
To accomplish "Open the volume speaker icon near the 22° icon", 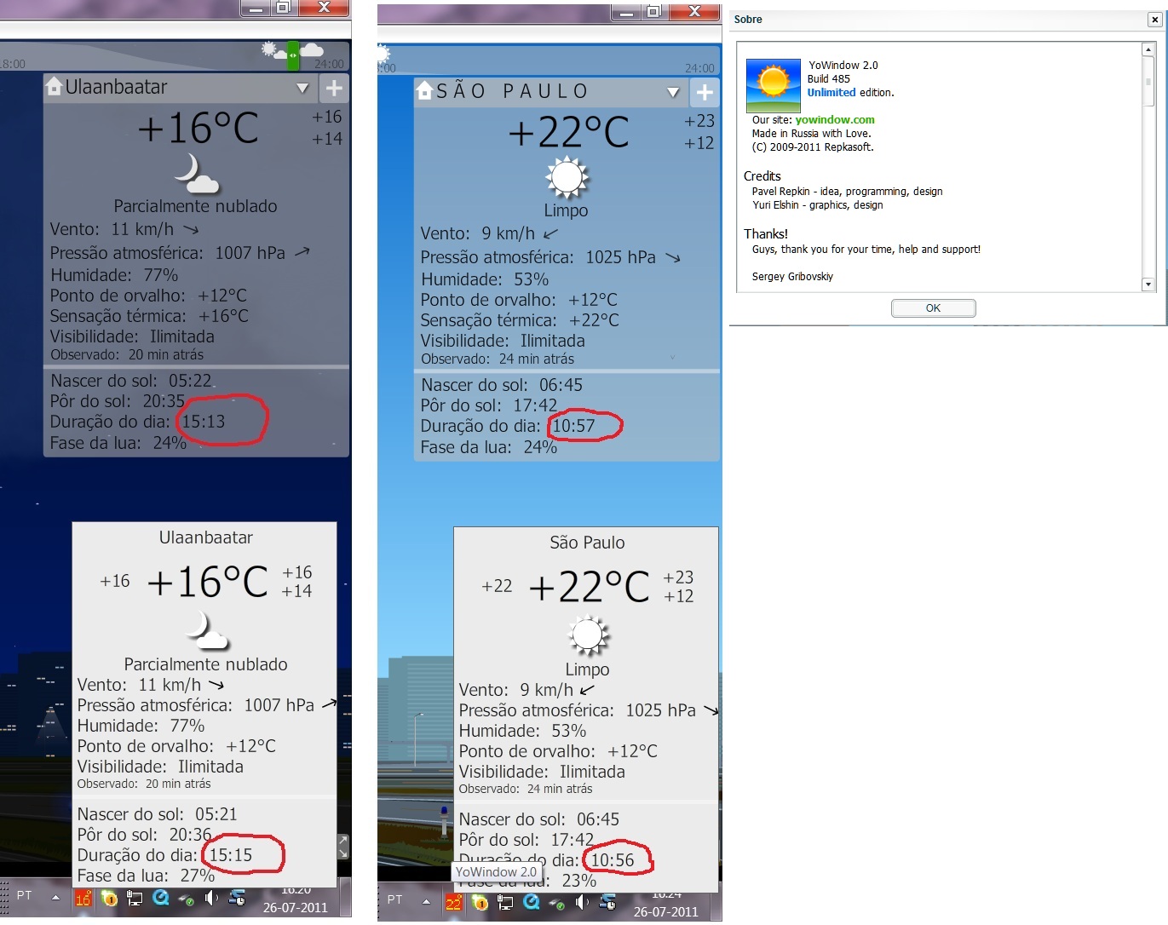I will click(x=582, y=902).
